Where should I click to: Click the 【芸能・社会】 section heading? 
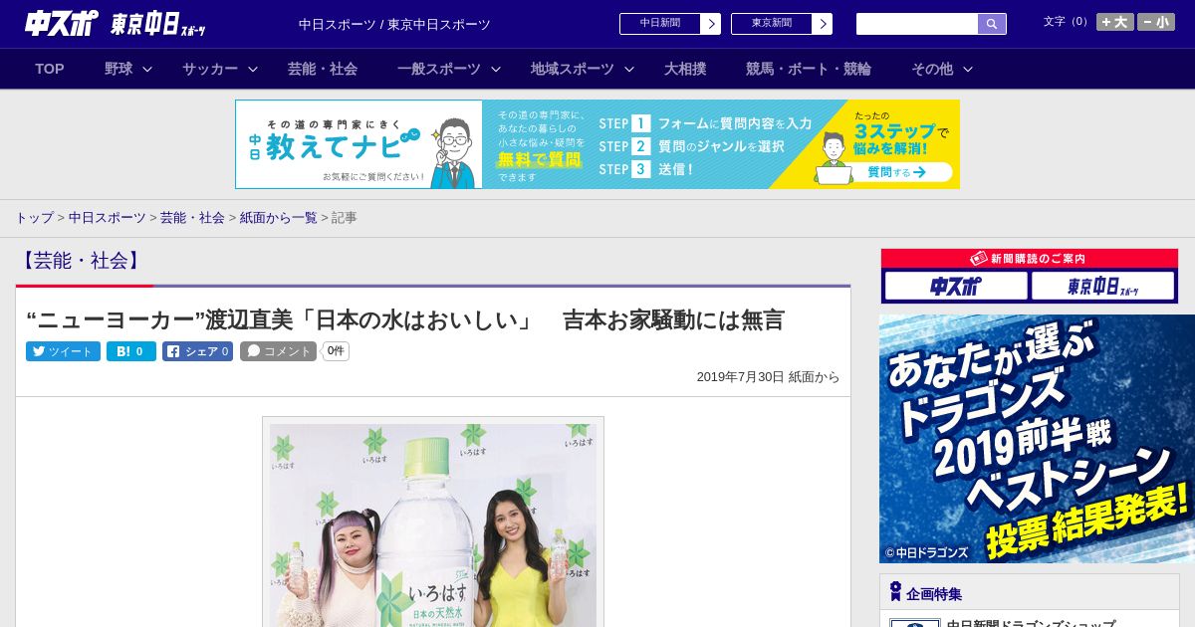click(x=81, y=261)
